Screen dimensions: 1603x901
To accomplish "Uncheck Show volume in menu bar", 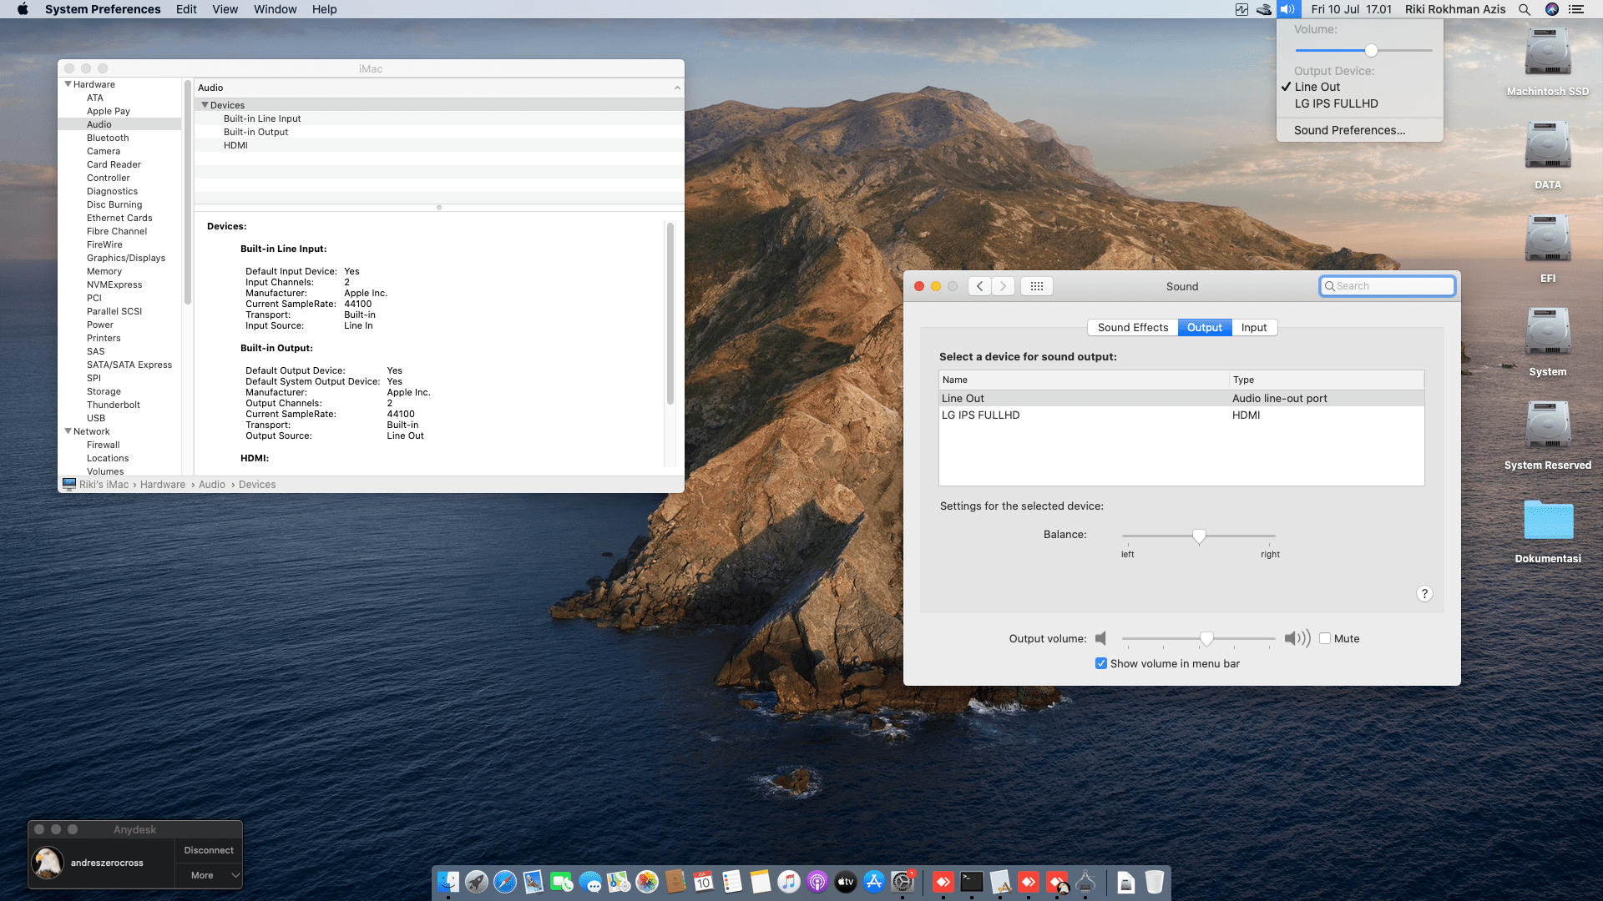I will [x=1101, y=664].
